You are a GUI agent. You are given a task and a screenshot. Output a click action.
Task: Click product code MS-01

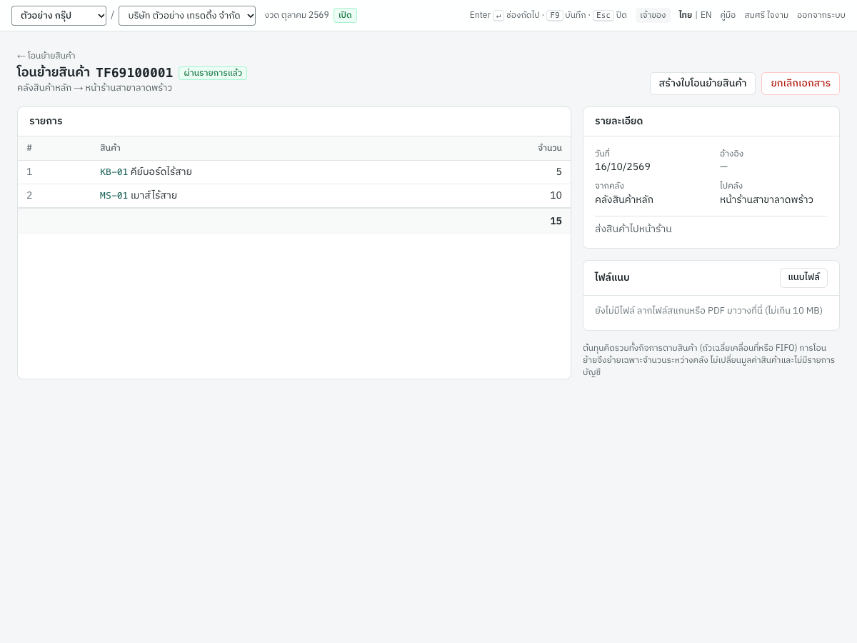click(114, 196)
